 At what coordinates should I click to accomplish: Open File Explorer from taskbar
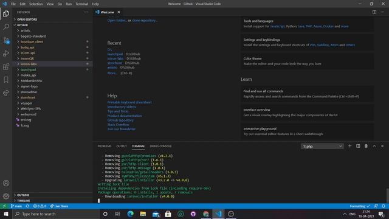[143, 214]
